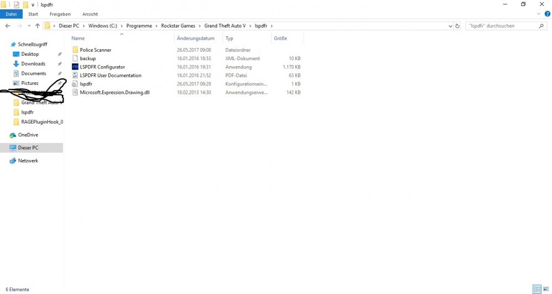Click the Back navigation arrow

pos(8,26)
